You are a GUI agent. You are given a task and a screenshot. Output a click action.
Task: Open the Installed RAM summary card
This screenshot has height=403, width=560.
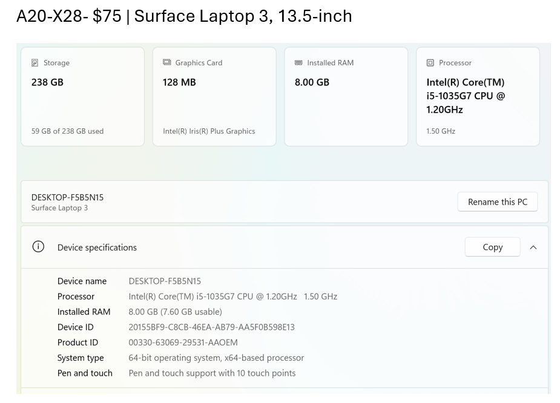click(x=346, y=96)
